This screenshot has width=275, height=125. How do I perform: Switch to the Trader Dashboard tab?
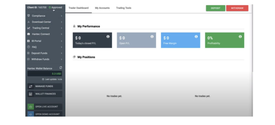click(79, 8)
